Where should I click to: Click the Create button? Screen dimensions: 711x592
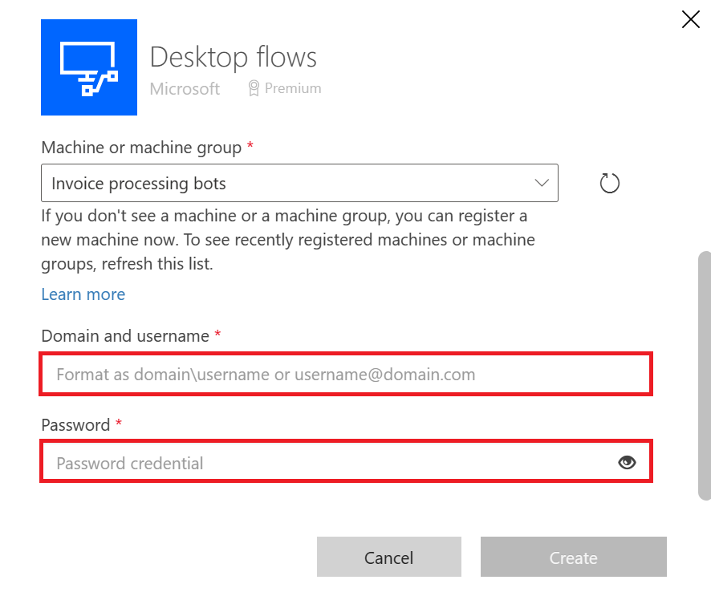coord(573,557)
